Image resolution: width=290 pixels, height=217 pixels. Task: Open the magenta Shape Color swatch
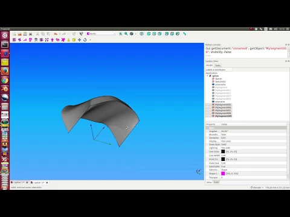point(223,174)
